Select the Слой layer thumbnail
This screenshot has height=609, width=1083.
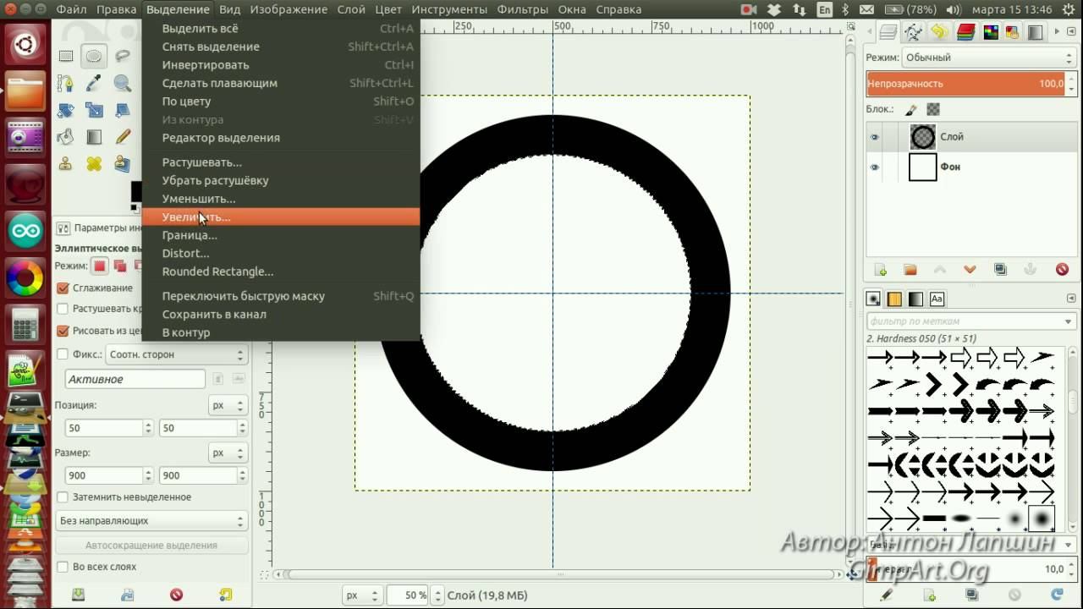pos(923,137)
